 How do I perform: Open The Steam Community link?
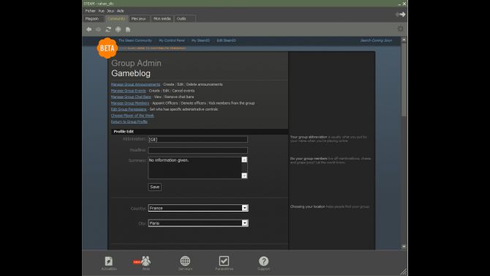[135, 40]
